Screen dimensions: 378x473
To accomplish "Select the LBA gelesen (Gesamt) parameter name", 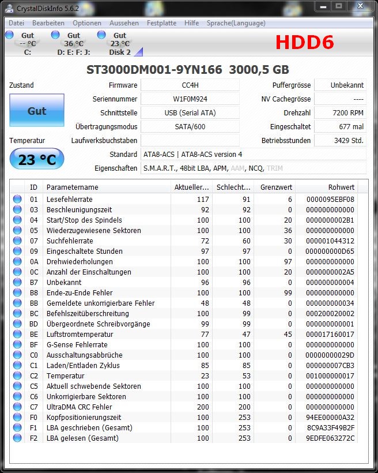I will (82, 438).
